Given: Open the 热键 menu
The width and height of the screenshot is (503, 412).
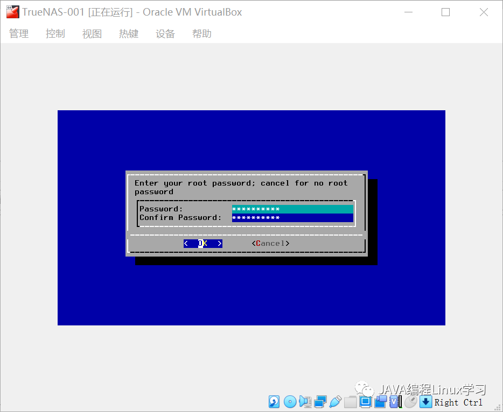Looking at the screenshot, I should [129, 34].
